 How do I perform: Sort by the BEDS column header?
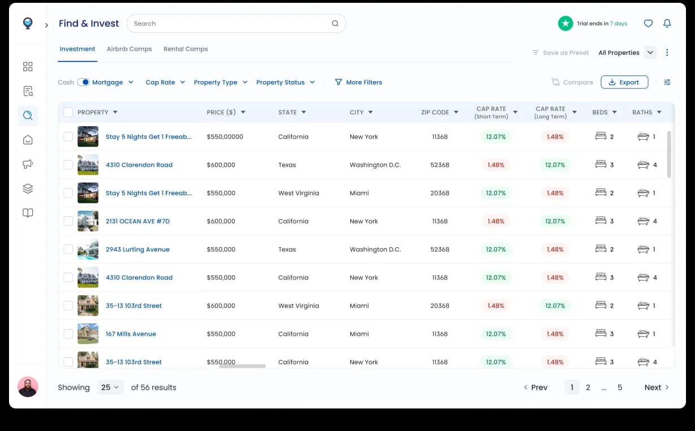coord(605,112)
